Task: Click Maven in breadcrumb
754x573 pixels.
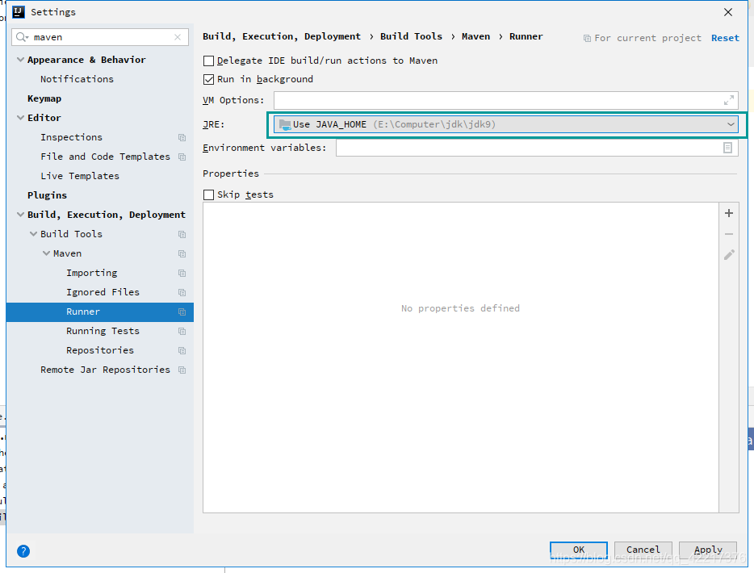Action: point(475,36)
